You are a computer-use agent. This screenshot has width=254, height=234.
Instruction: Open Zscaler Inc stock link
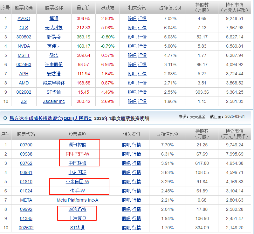tap(54, 102)
